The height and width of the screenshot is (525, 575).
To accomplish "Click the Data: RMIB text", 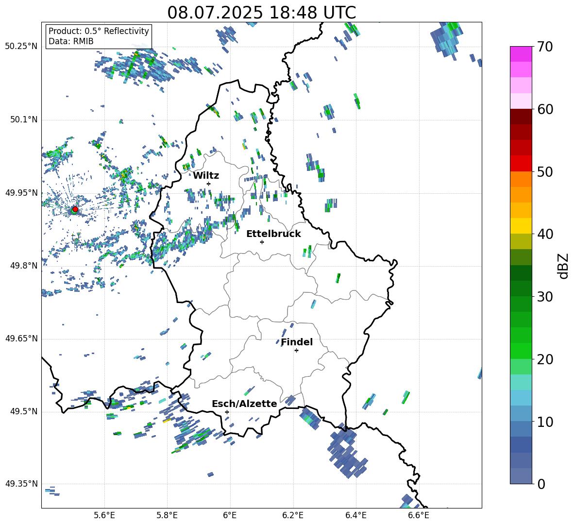I will 71,41.
